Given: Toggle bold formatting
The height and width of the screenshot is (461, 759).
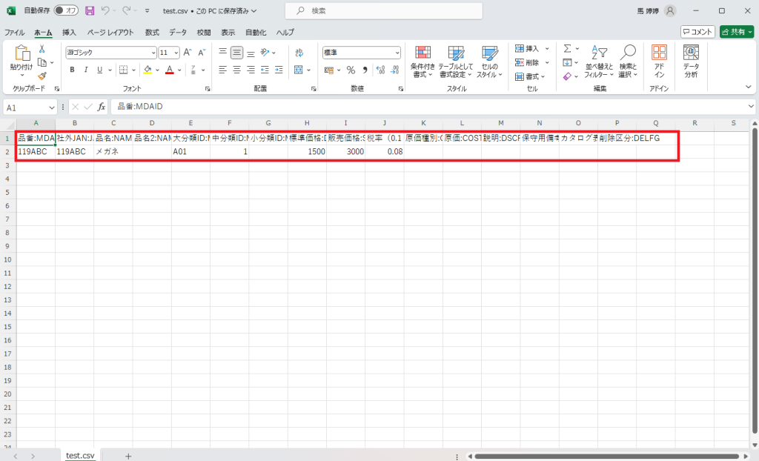Looking at the screenshot, I should tap(73, 70).
